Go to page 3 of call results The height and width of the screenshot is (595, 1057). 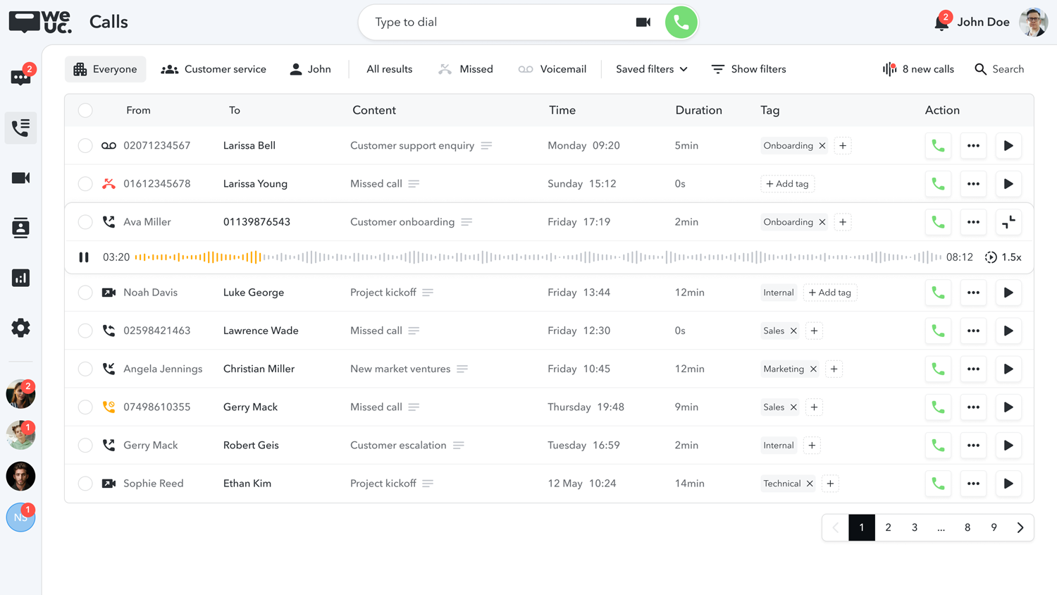(915, 527)
